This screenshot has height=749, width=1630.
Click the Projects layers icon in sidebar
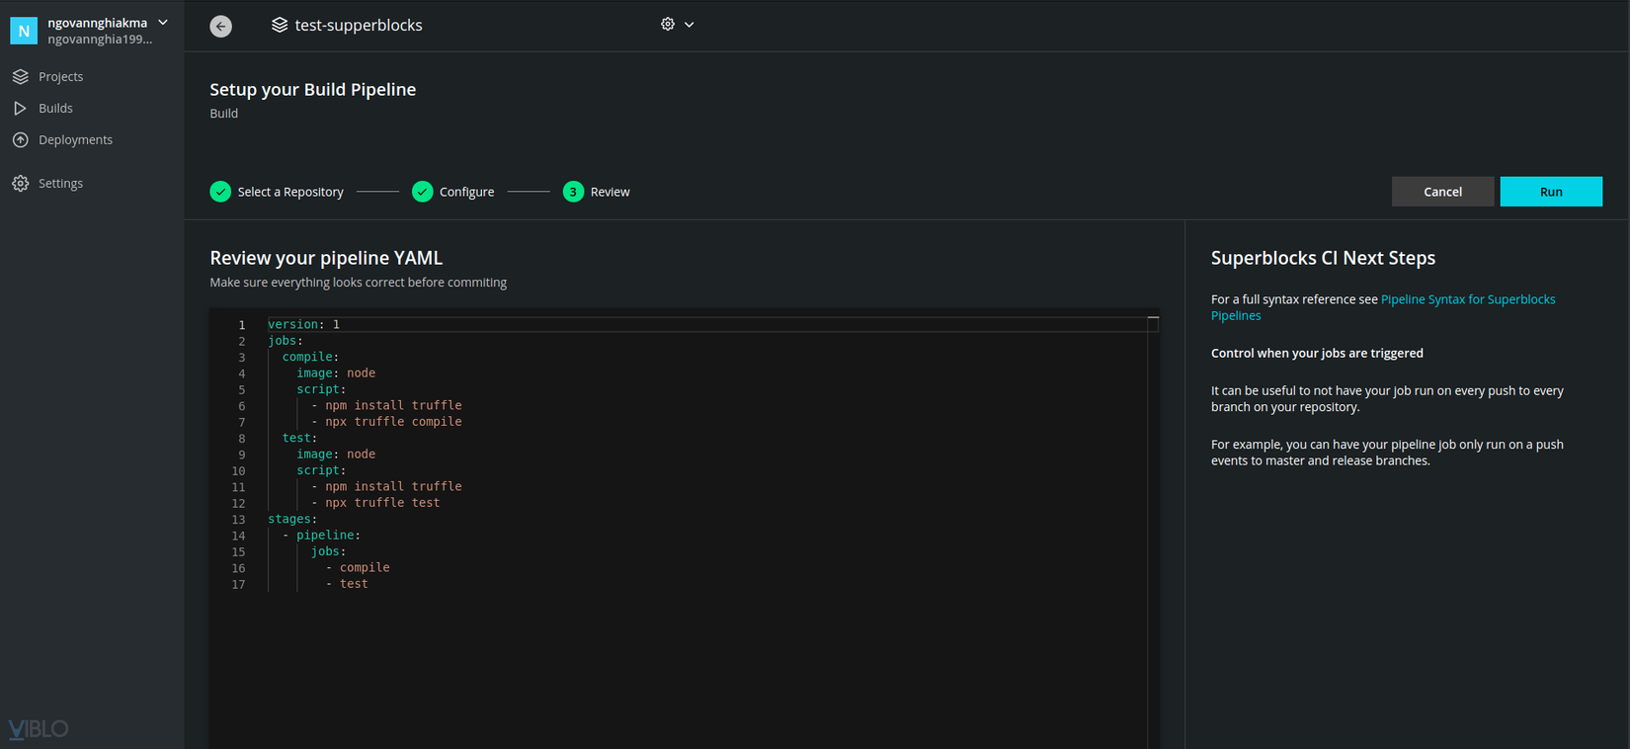[x=20, y=76]
